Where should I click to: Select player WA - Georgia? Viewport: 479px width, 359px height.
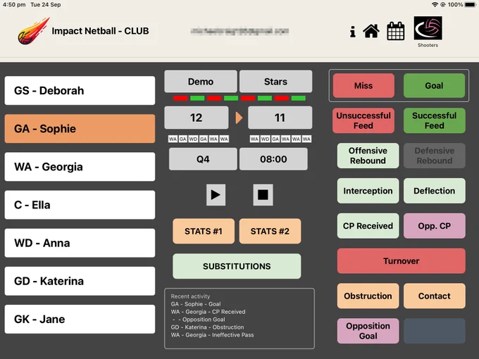coord(80,167)
